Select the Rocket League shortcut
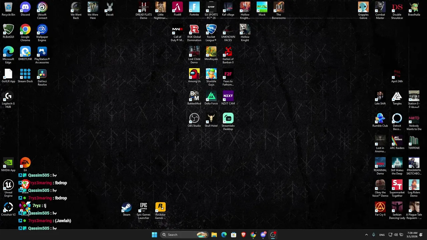The width and height of the screenshot is (427, 240). coord(211,33)
